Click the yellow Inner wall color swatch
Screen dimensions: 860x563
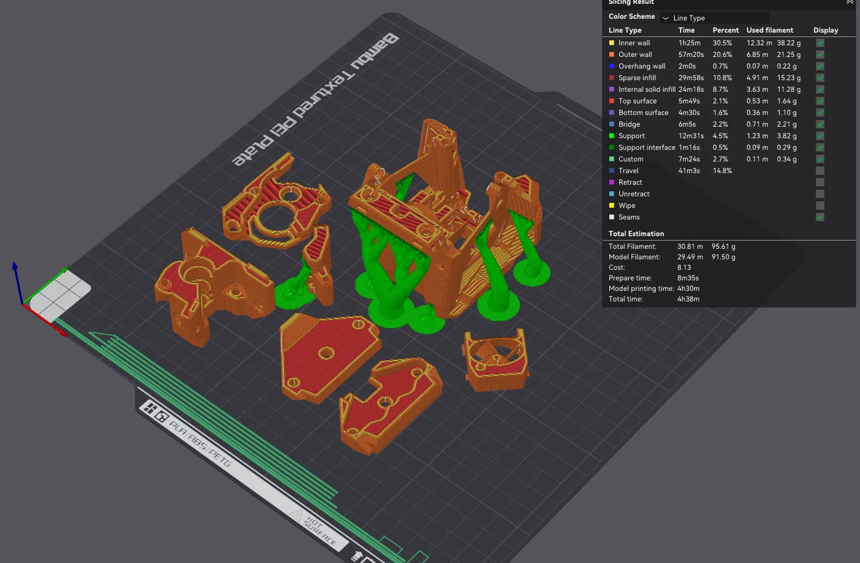tap(612, 43)
